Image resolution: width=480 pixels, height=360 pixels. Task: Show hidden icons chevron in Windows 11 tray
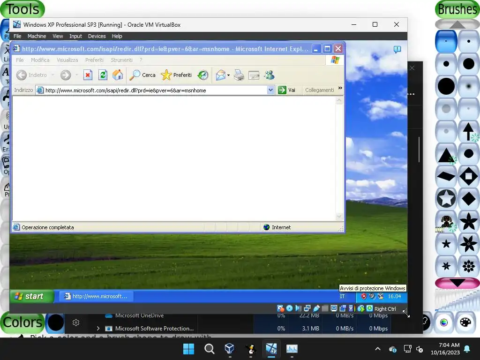coord(378,349)
